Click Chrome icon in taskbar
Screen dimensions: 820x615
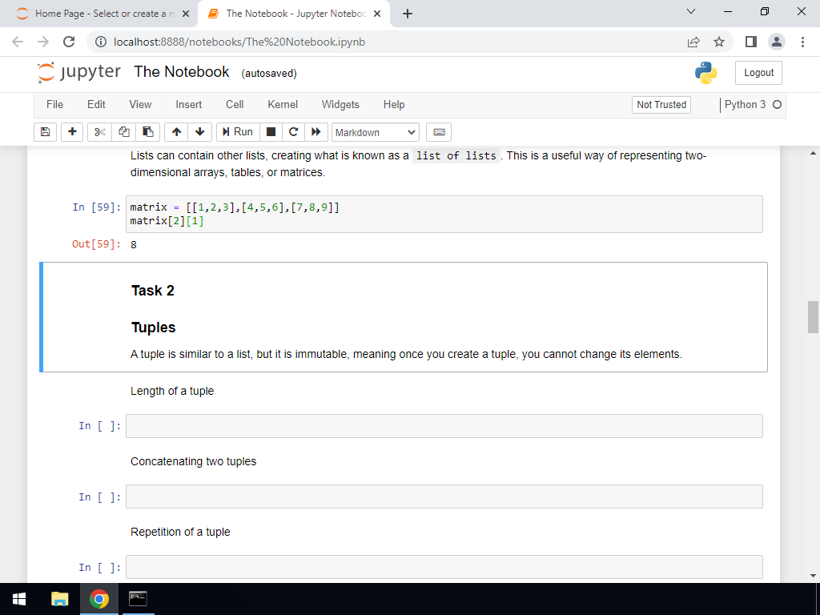[x=98, y=599]
